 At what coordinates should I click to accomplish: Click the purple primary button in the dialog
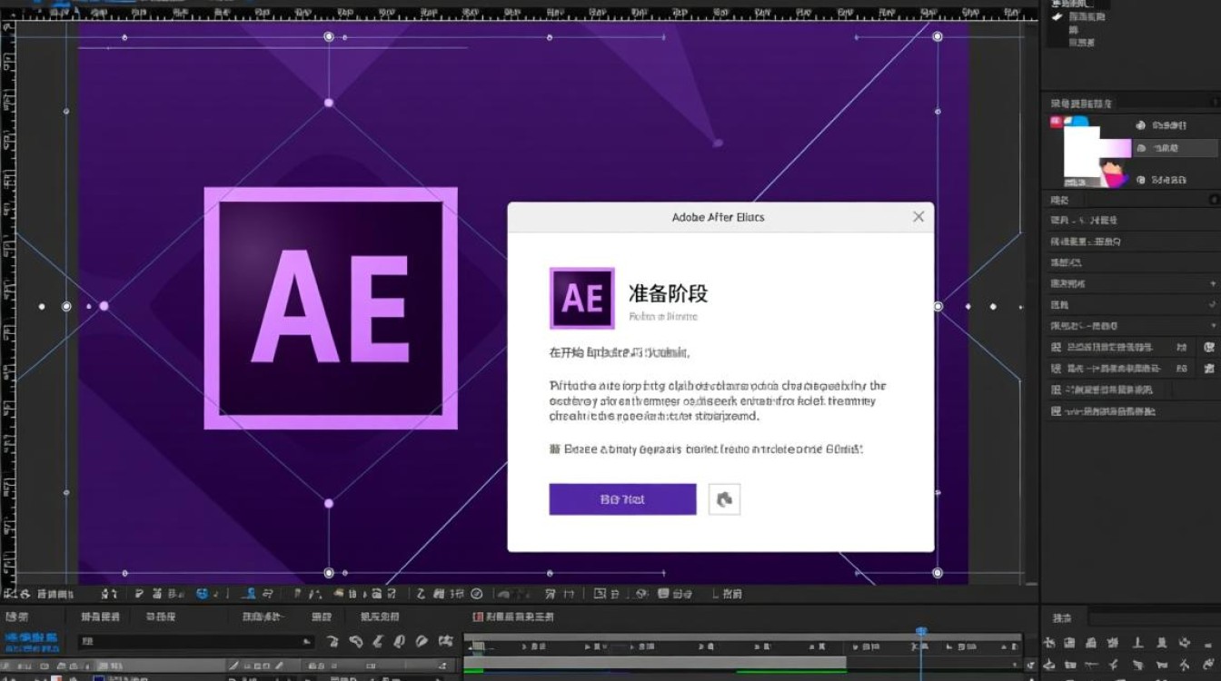(x=622, y=499)
